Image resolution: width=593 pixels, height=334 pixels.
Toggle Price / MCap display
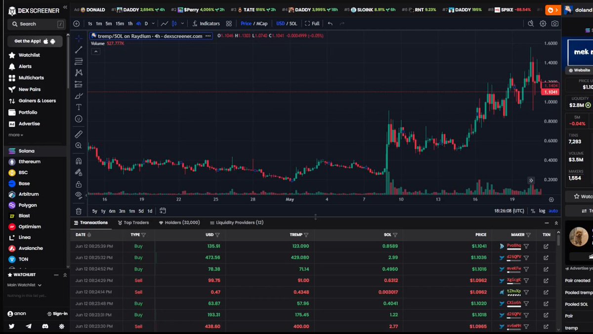point(254,23)
